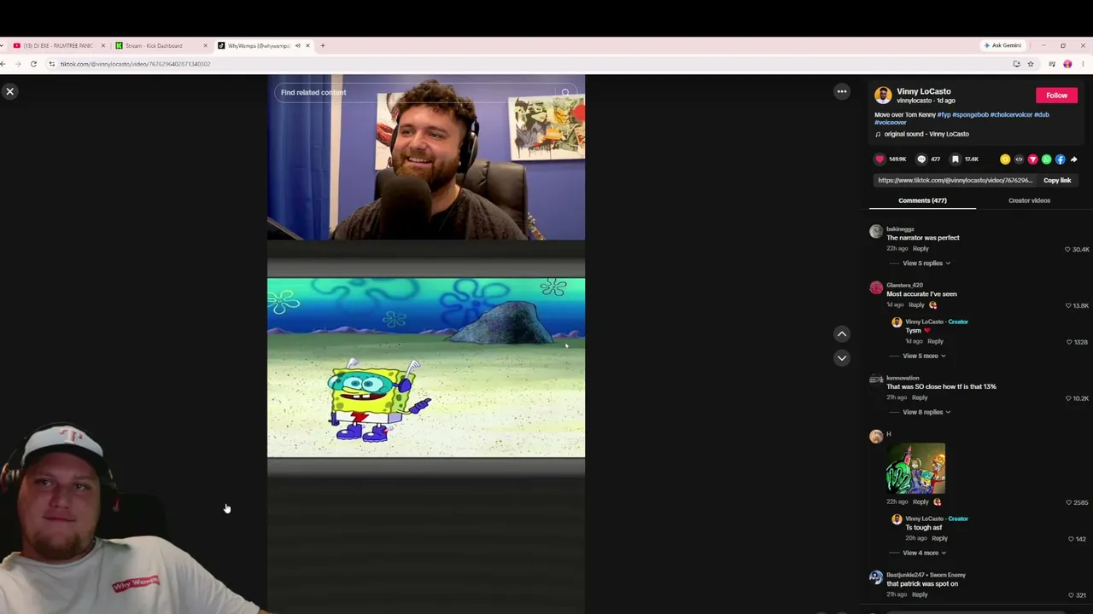Like H's image comment
The width and height of the screenshot is (1093, 614).
tap(1068, 502)
